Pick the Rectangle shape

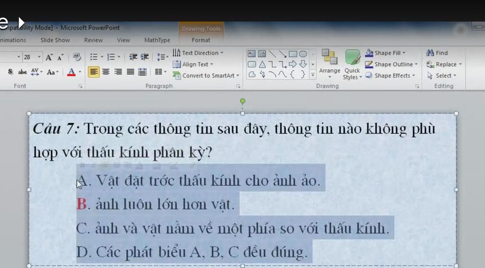tap(293, 54)
